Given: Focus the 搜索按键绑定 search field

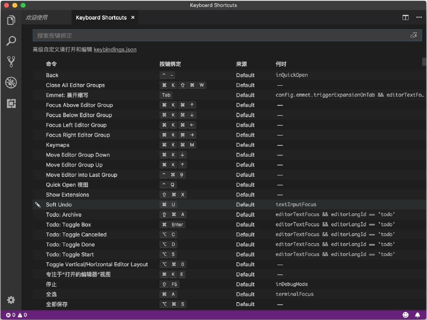Looking at the screenshot, I should point(227,35).
